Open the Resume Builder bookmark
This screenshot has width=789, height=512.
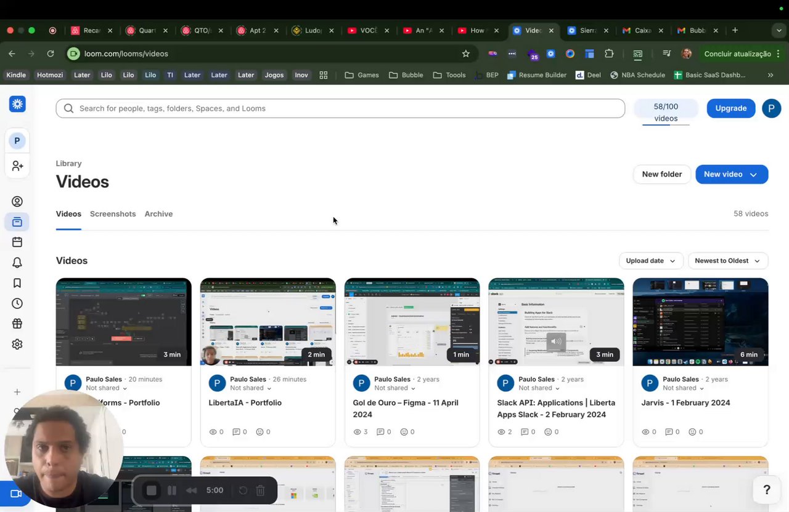(x=536, y=75)
